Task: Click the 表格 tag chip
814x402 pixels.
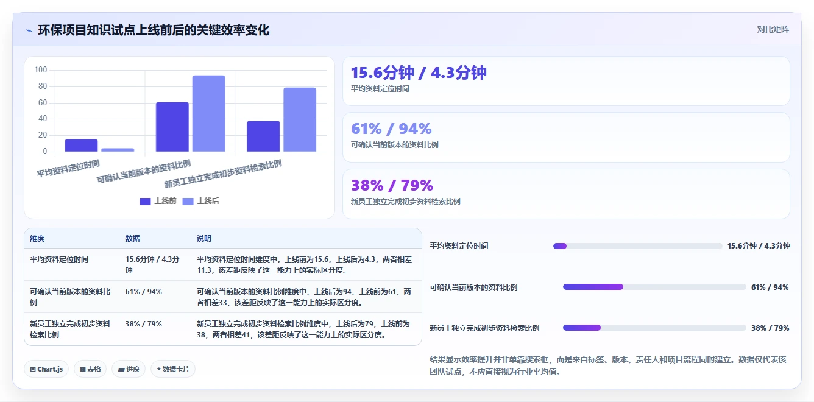Action: [90, 369]
